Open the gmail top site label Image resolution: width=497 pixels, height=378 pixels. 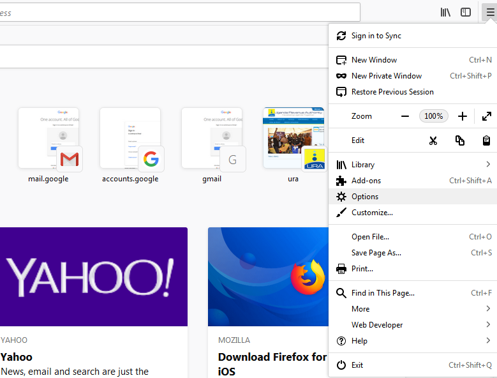click(x=212, y=179)
